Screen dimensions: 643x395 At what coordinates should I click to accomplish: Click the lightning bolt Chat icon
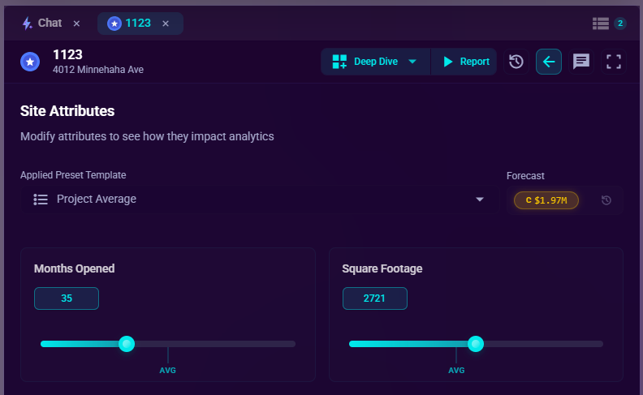click(27, 24)
